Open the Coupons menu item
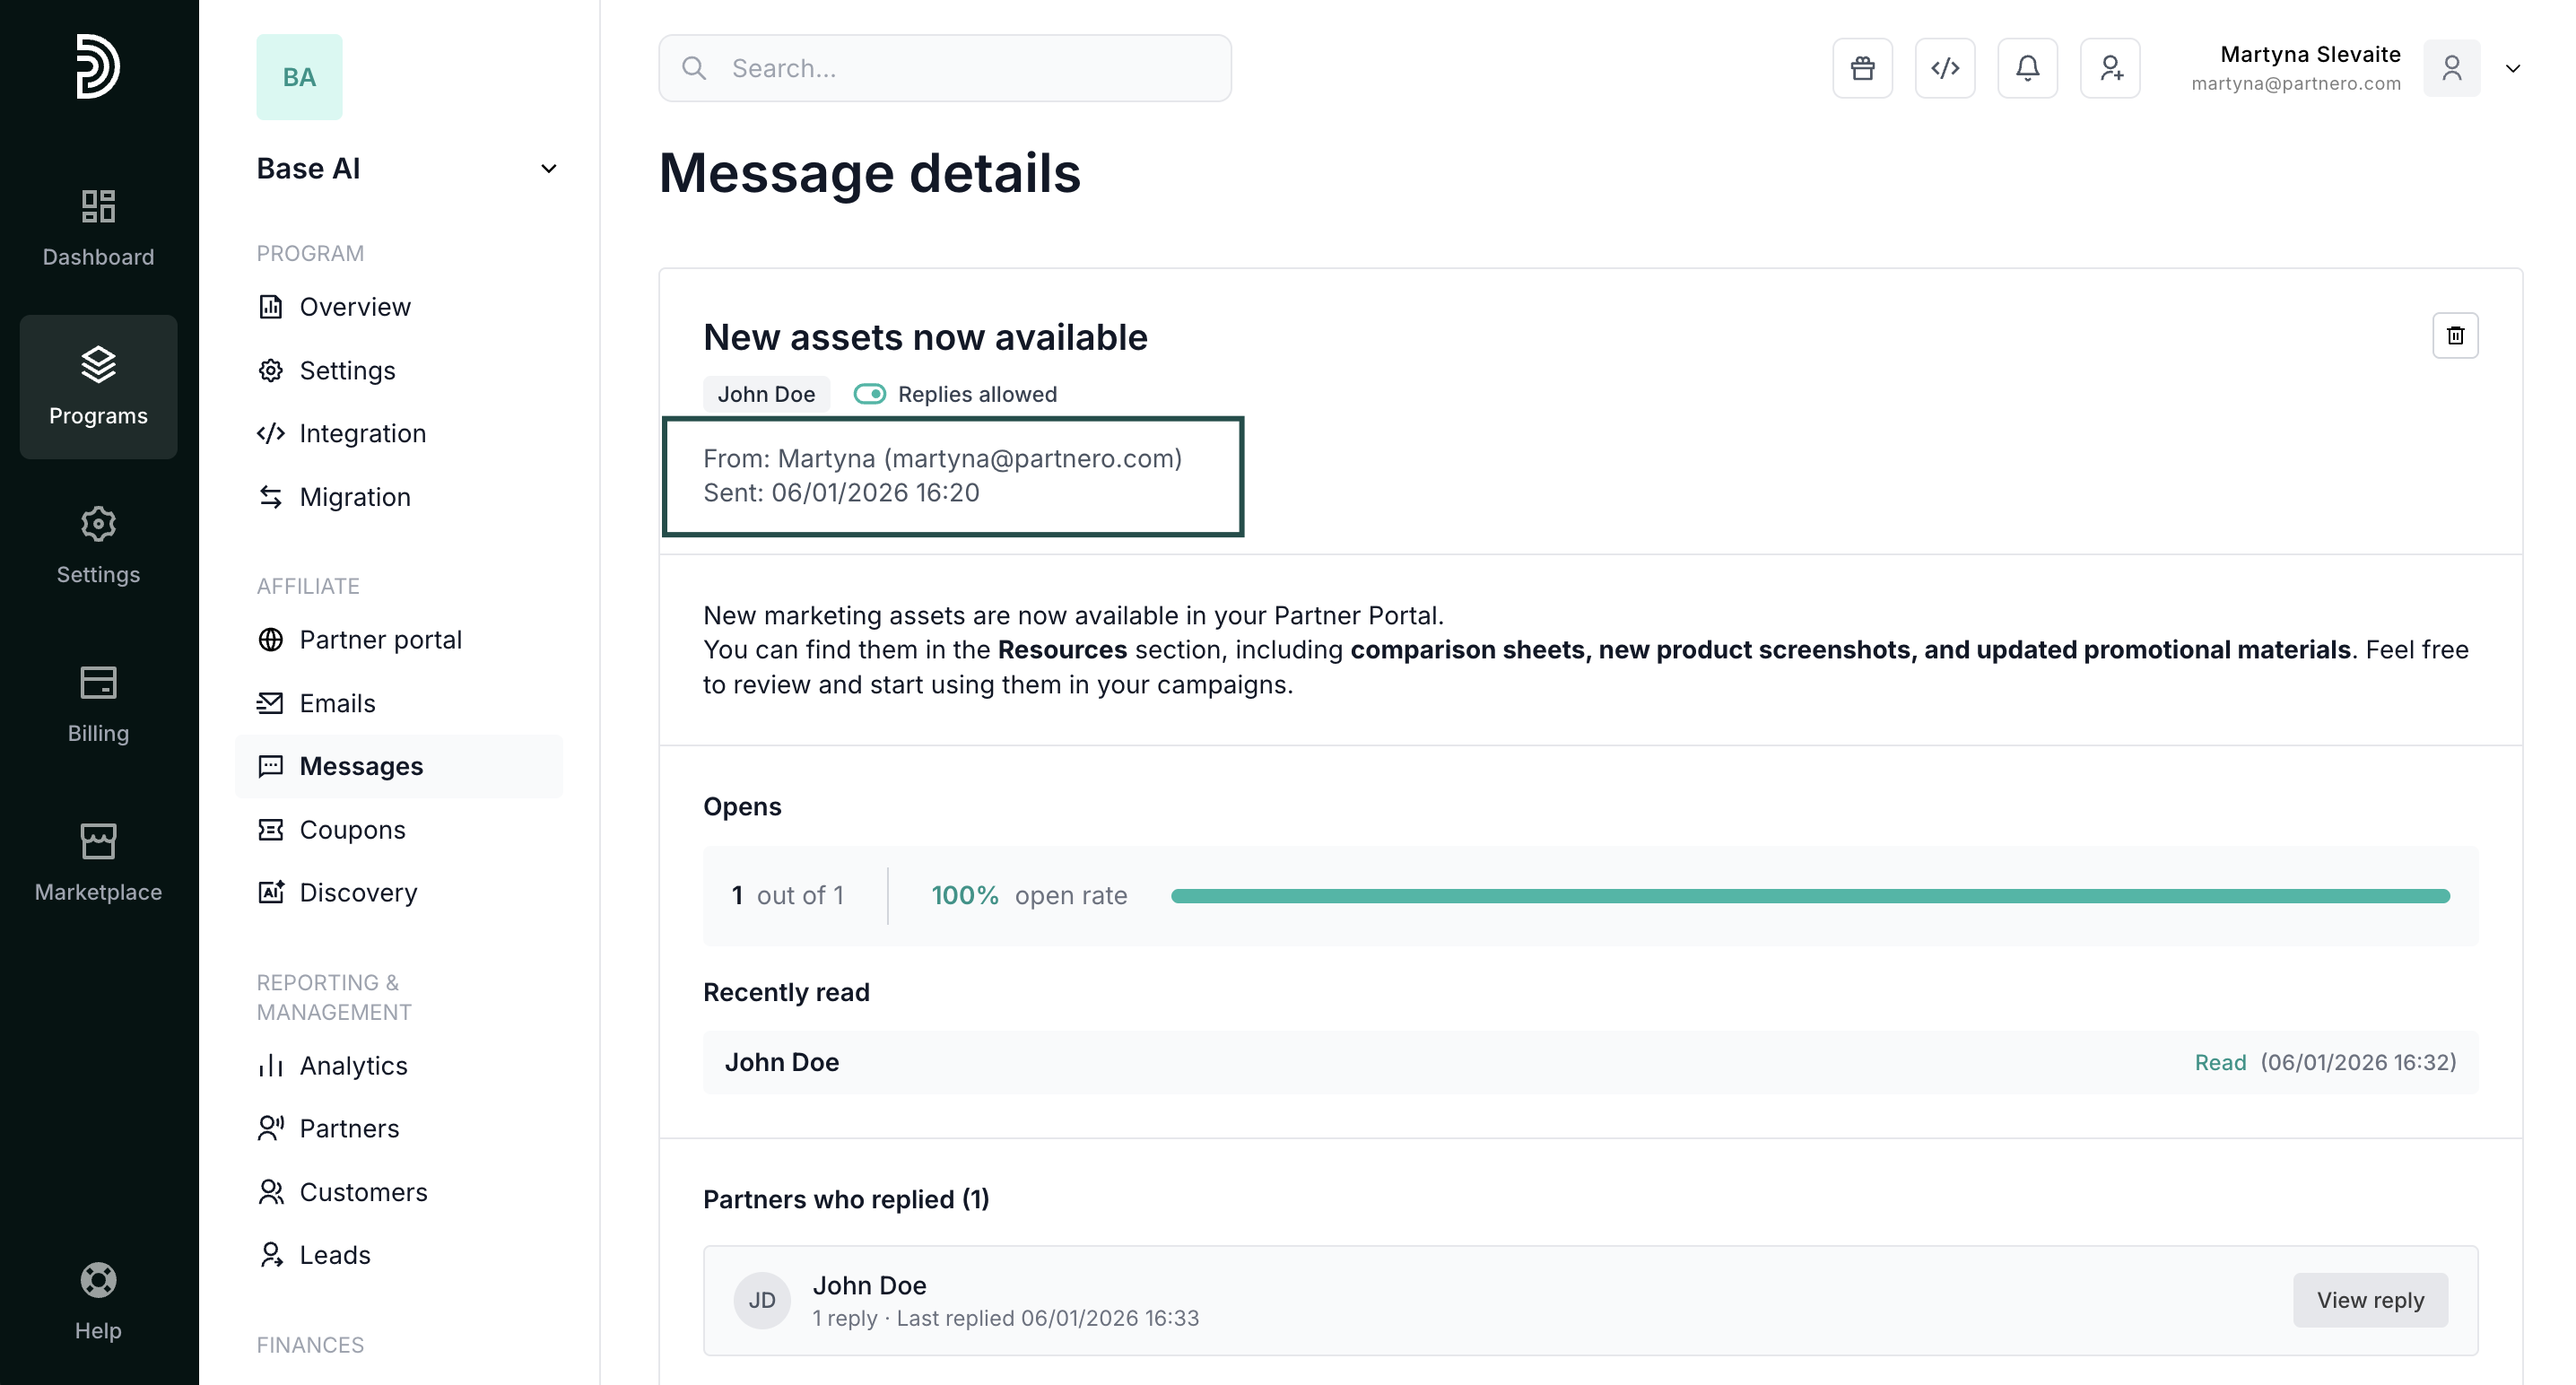Screen dimensions: 2576x1385 [352, 830]
